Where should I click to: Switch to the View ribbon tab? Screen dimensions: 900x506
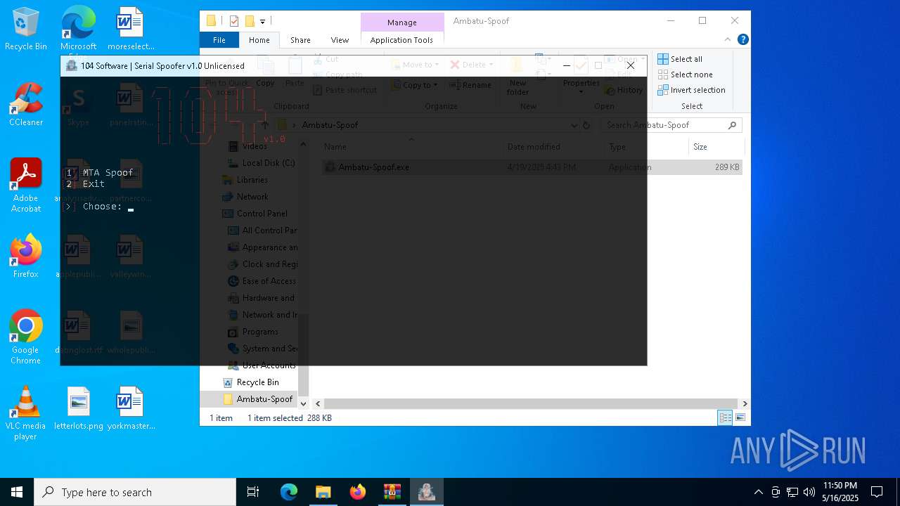pyautogui.click(x=340, y=40)
